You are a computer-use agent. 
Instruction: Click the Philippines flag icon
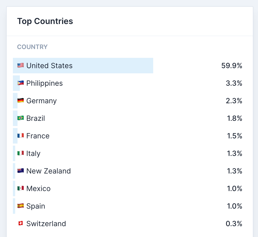coord(21,83)
